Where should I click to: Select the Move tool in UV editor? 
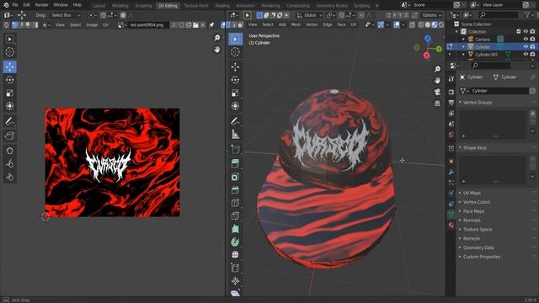[9, 66]
